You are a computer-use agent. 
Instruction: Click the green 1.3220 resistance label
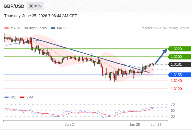179,49
